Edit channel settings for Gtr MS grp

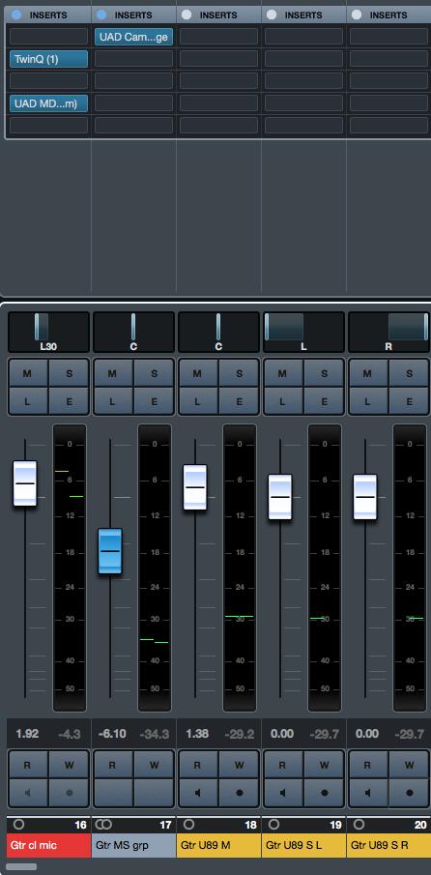coord(154,401)
